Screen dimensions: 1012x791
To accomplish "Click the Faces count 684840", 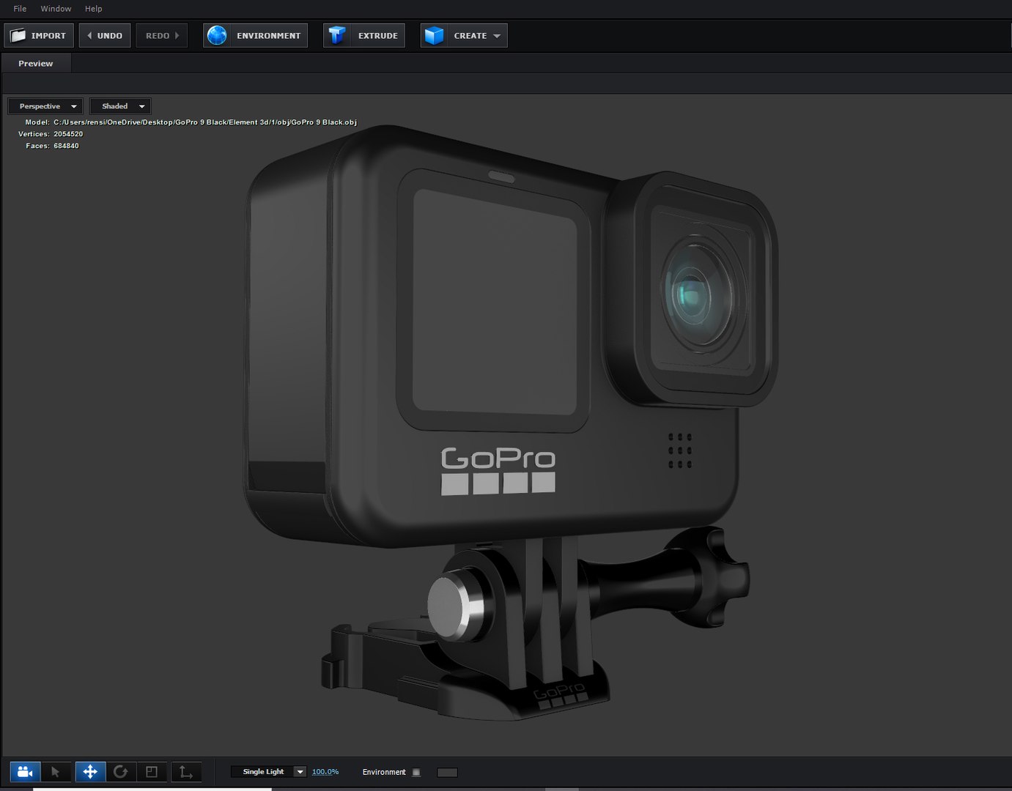I will pyautogui.click(x=66, y=146).
